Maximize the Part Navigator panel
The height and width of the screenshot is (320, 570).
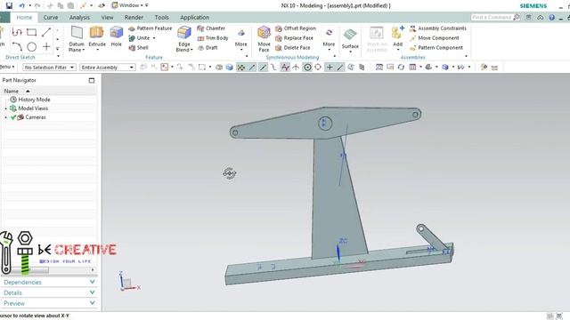click(92, 81)
